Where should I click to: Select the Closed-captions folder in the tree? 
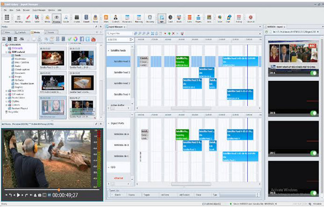click(x=22, y=70)
